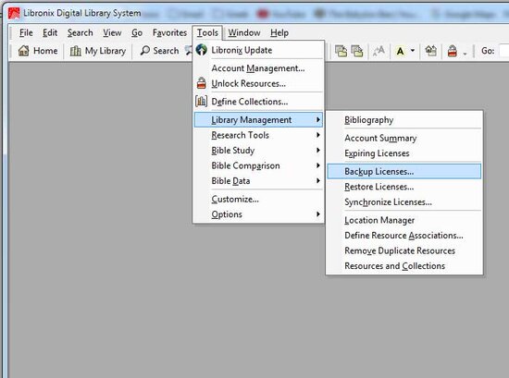Click the home pages toolbar icon
Screen dimensions: 509x378
430,51
